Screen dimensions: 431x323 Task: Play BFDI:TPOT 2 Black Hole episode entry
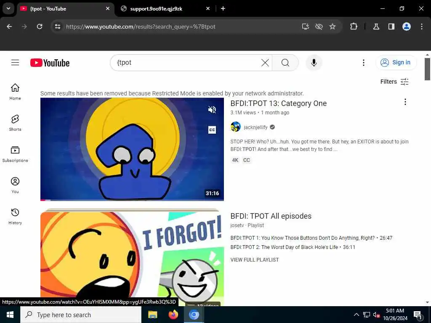click(293, 247)
